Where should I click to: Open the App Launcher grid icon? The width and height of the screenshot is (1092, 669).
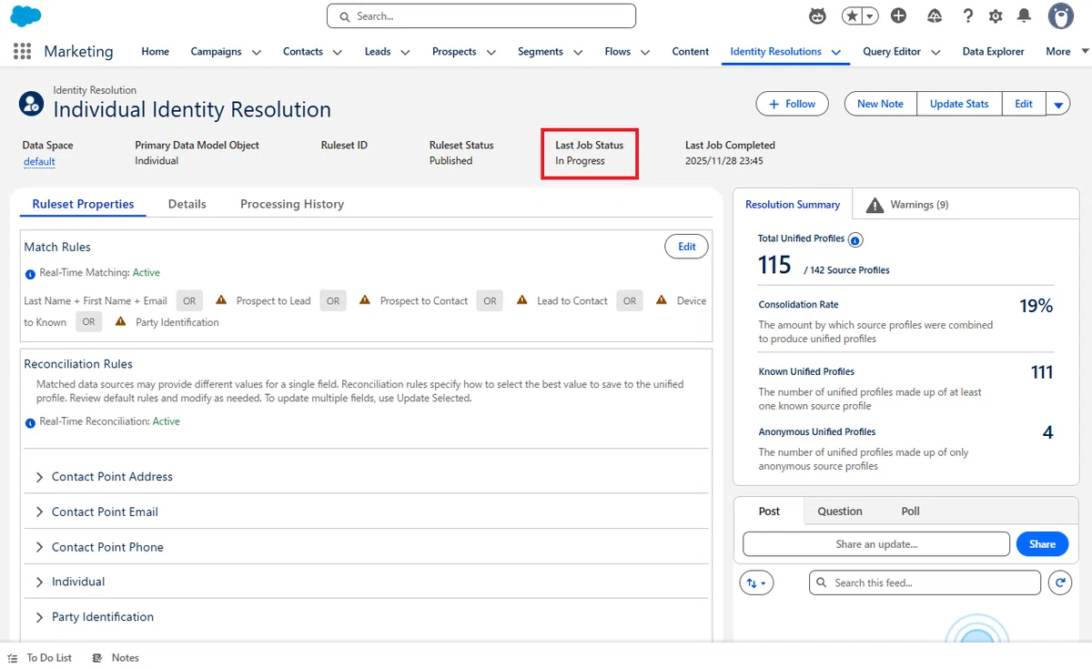click(x=23, y=52)
